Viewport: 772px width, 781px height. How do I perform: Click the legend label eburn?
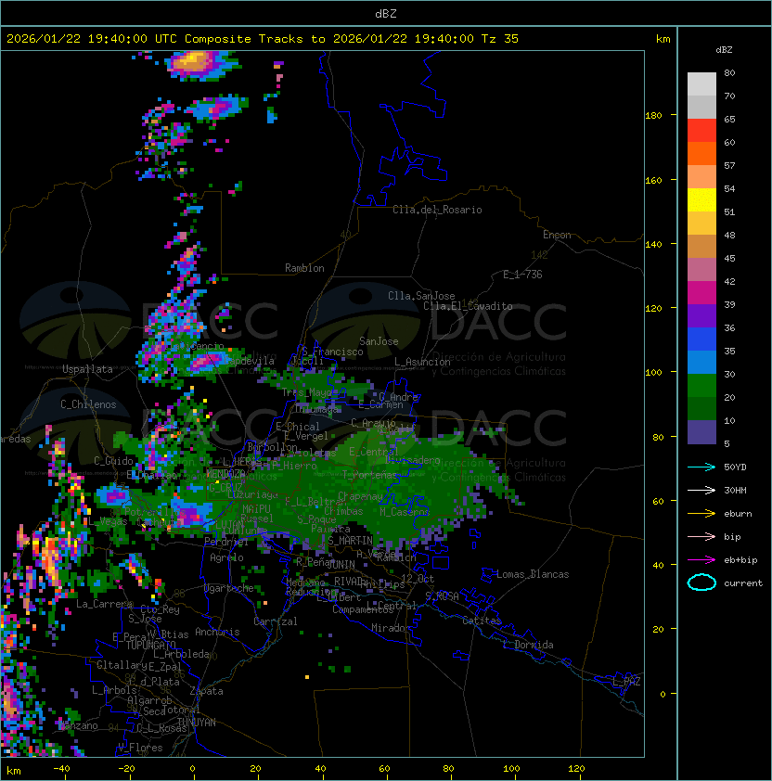pos(738,514)
